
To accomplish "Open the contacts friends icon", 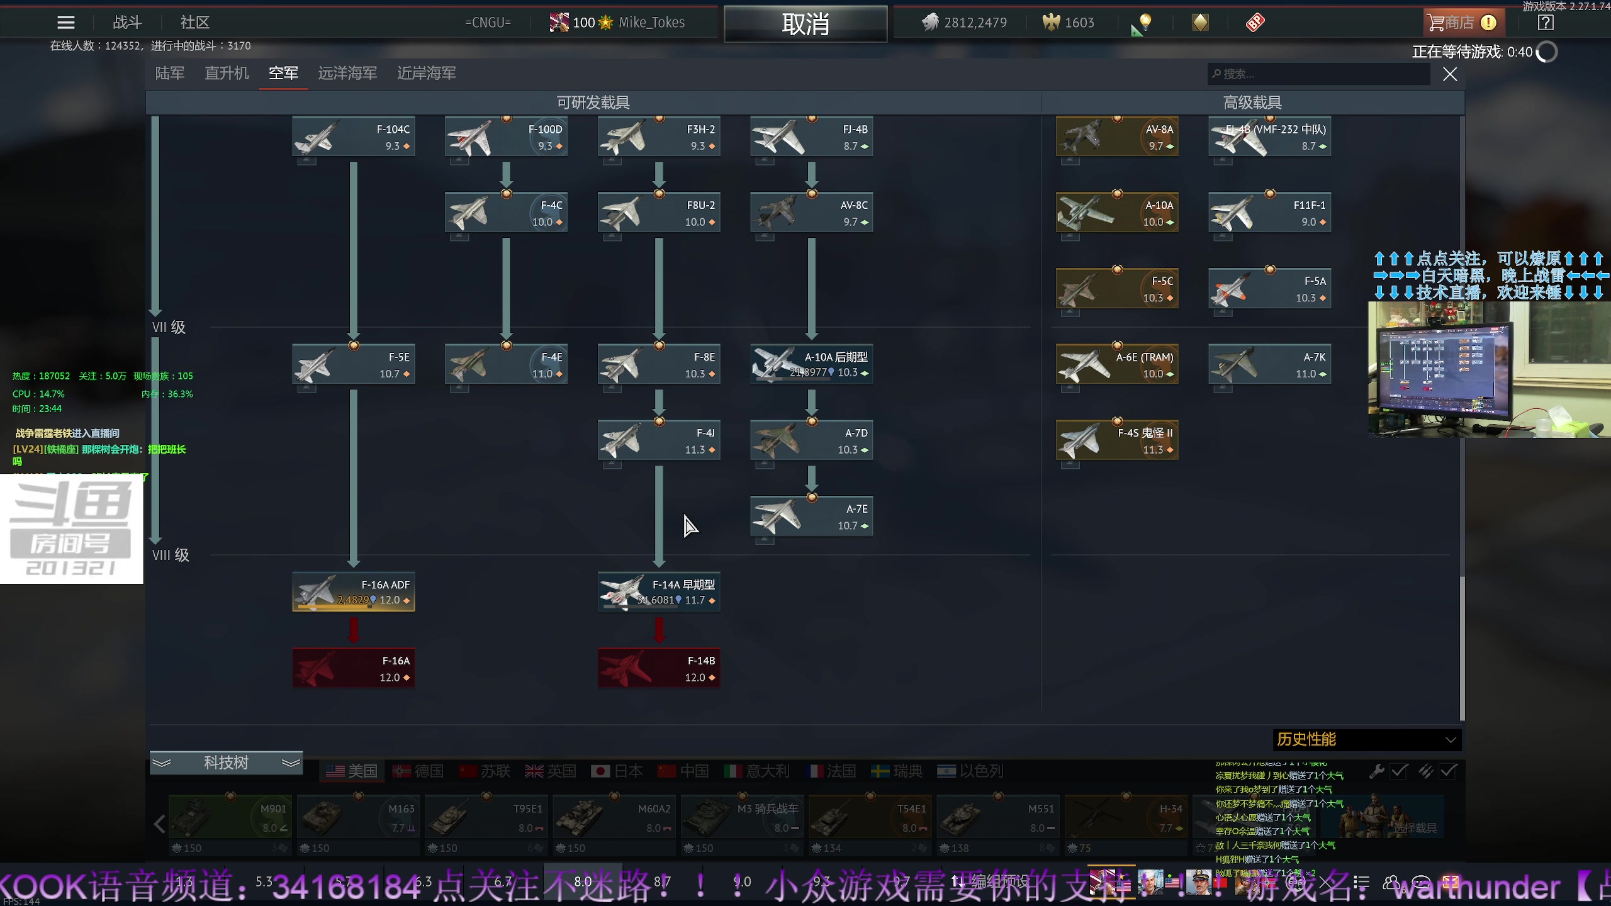I will coord(1391,883).
